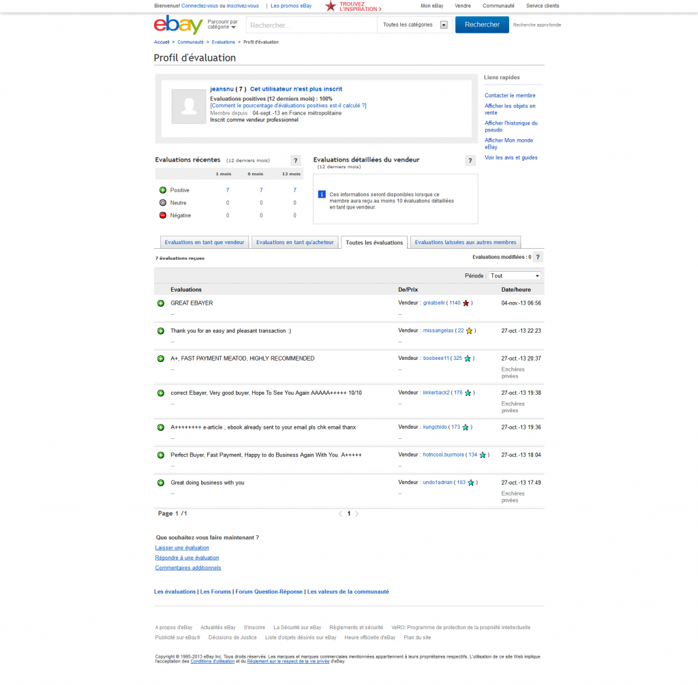Screen dimensions: 698x685
Task: Open Les Forums footer link
Action: (215, 592)
